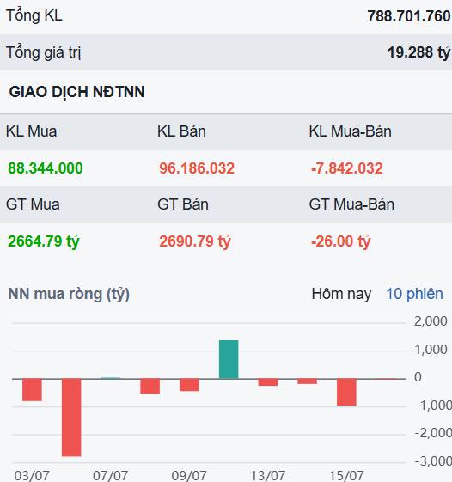Viewport: 452px width, 482px height.
Task: Click the GT Mua column header
Action: 33,204
